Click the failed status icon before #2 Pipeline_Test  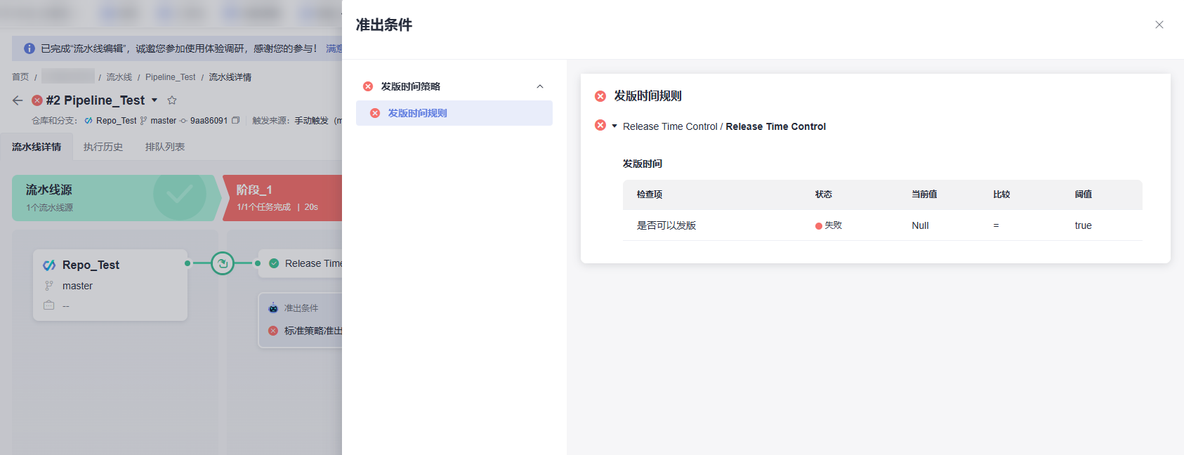pyautogui.click(x=37, y=100)
